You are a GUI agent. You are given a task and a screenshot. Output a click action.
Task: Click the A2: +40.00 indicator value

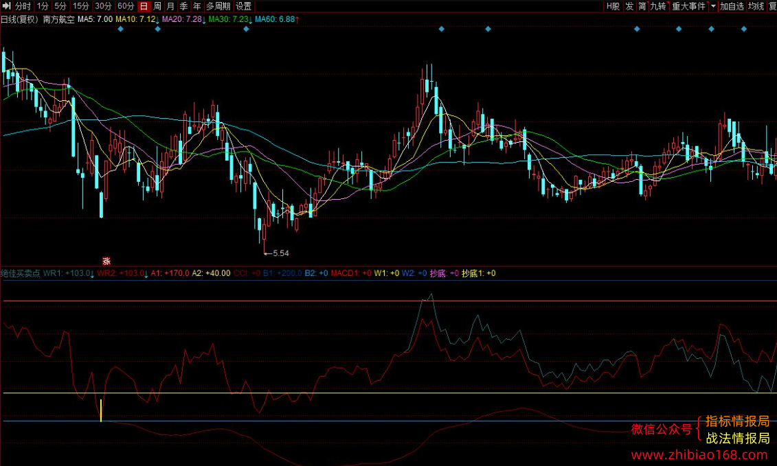[211, 273]
